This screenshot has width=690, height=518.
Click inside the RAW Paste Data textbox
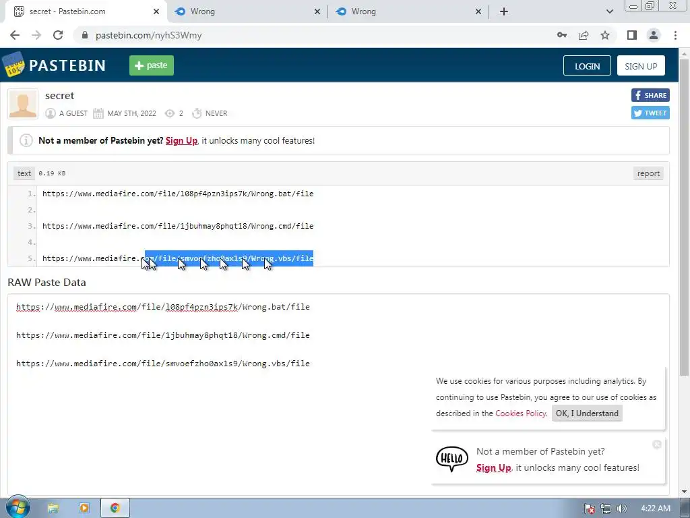pos(338,394)
